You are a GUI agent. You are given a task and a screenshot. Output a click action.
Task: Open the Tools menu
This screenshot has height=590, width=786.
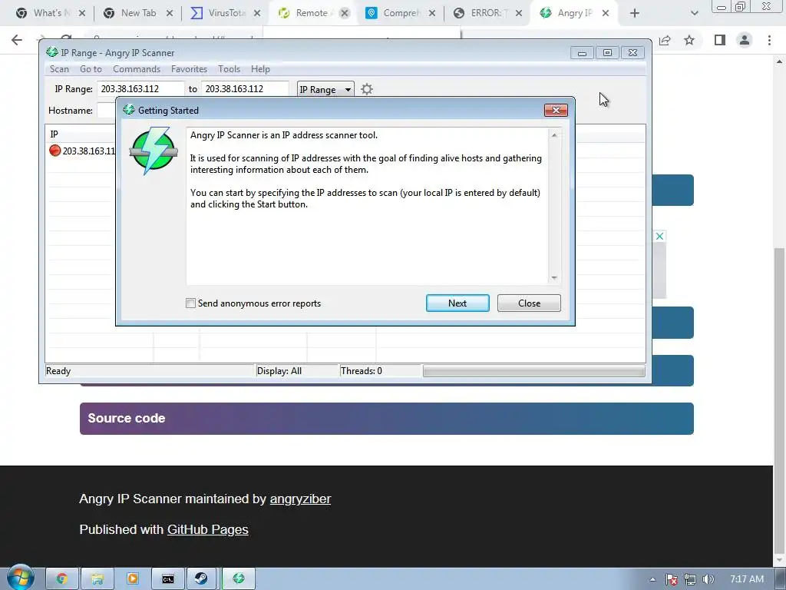pos(229,69)
